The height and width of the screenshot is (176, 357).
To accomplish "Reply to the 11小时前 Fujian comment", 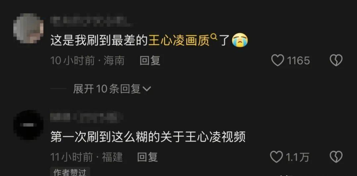I will pyautogui.click(x=147, y=157).
